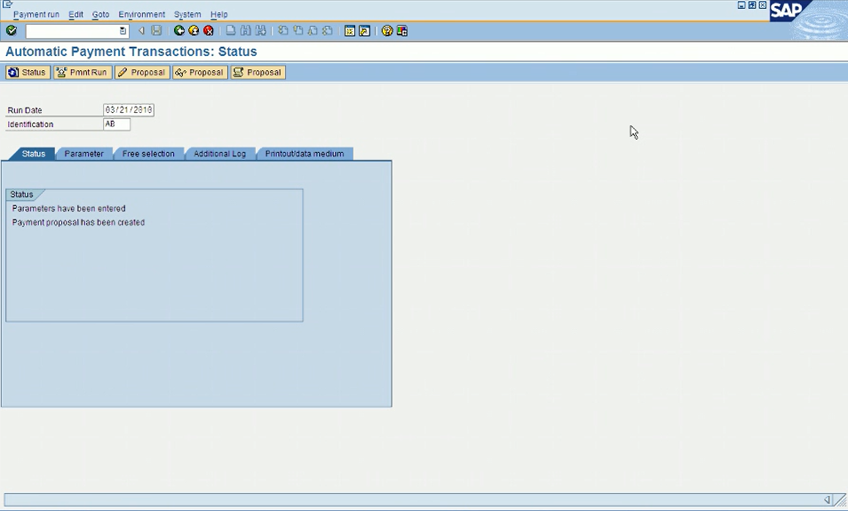Click the green Back arrow icon
Image resolution: width=848 pixels, height=511 pixels.
[x=179, y=31]
